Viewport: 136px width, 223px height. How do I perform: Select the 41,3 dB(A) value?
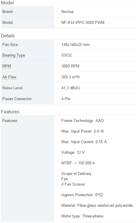71,88
